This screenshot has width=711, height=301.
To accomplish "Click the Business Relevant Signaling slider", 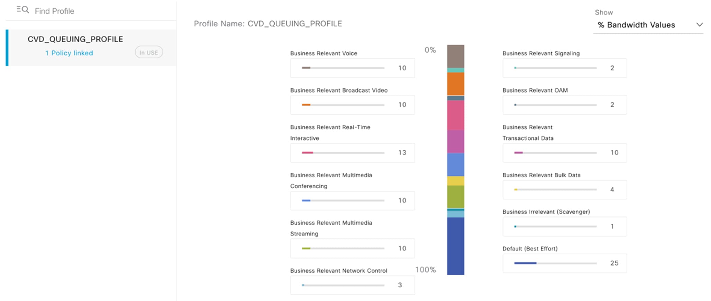I will (x=555, y=68).
